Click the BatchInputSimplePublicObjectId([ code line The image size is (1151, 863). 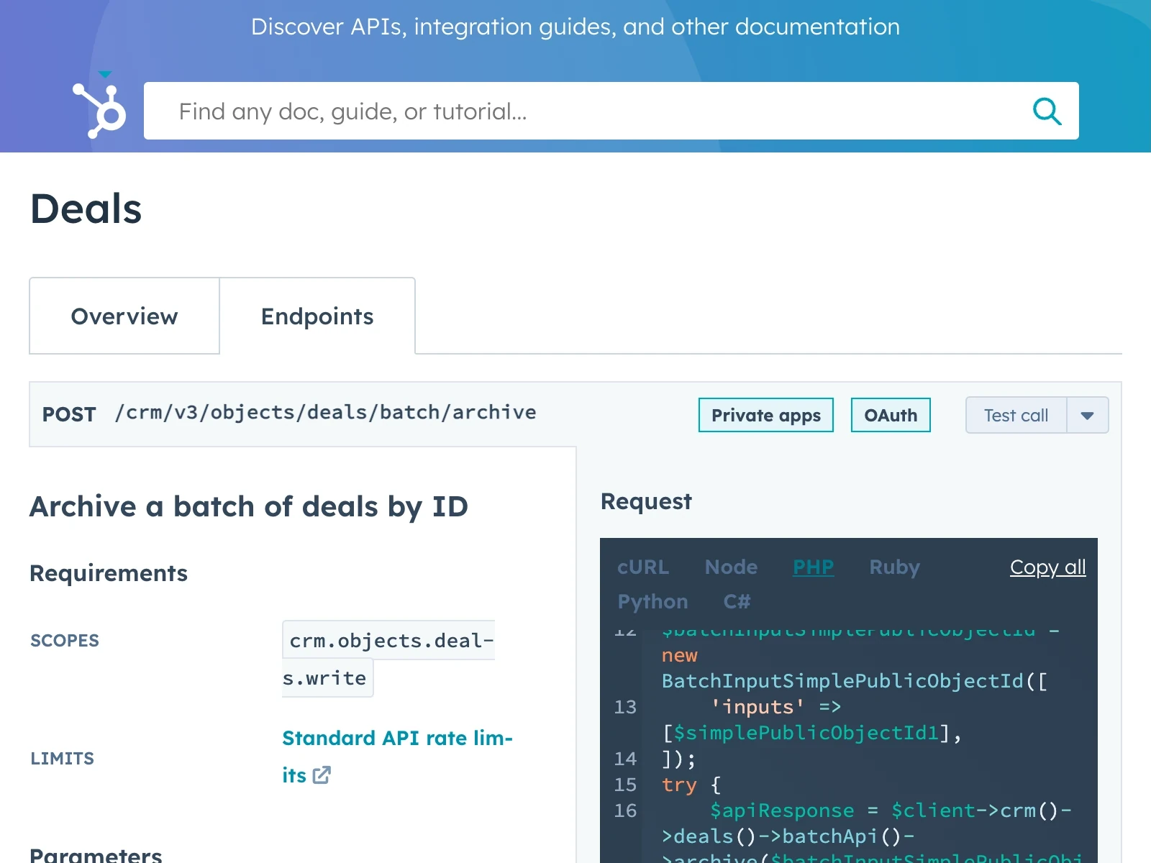855,681
